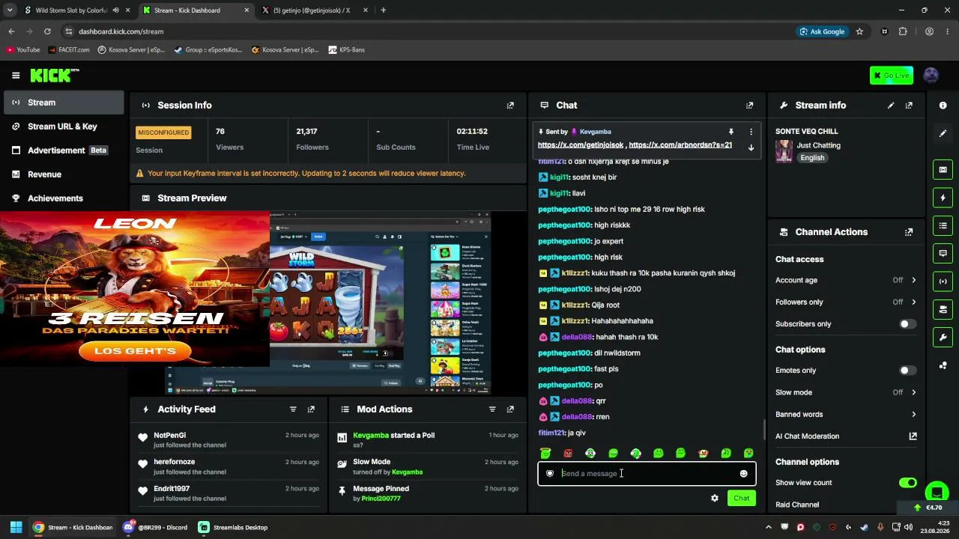Open the Kick hamburger menu
This screenshot has width=959, height=539.
(x=16, y=75)
